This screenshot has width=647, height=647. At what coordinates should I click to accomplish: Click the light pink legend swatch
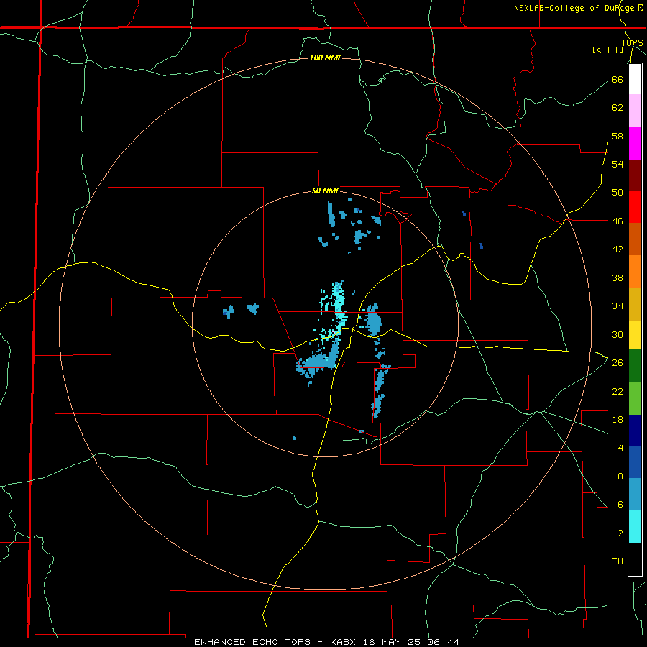click(x=635, y=110)
